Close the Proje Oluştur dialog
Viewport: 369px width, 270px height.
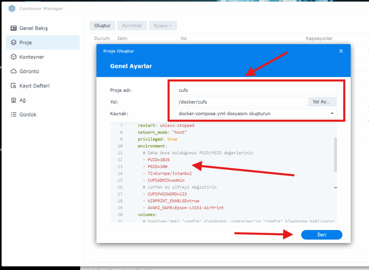pyautogui.click(x=341, y=51)
